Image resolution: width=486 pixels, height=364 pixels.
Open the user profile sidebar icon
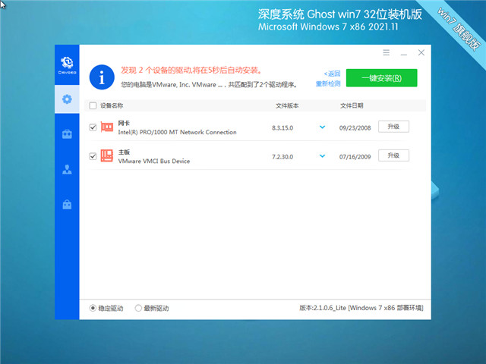(x=67, y=169)
